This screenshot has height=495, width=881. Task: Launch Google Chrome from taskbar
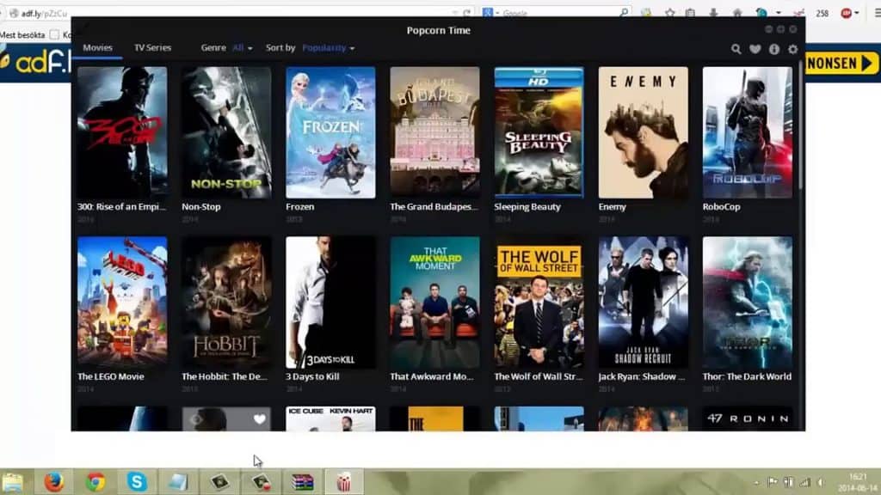click(95, 482)
